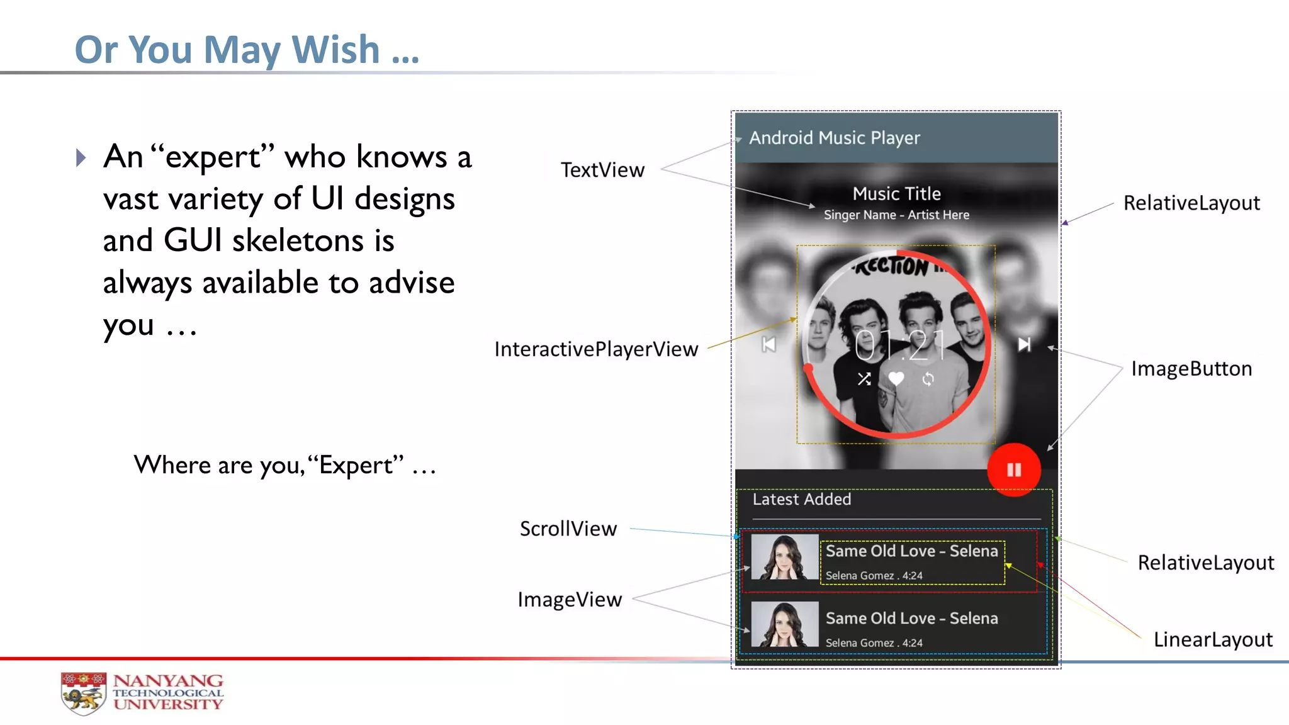This screenshot has width=1289, height=725.
Task: Open the second Selena Gomez thumbnail
Action: [x=785, y=624]
